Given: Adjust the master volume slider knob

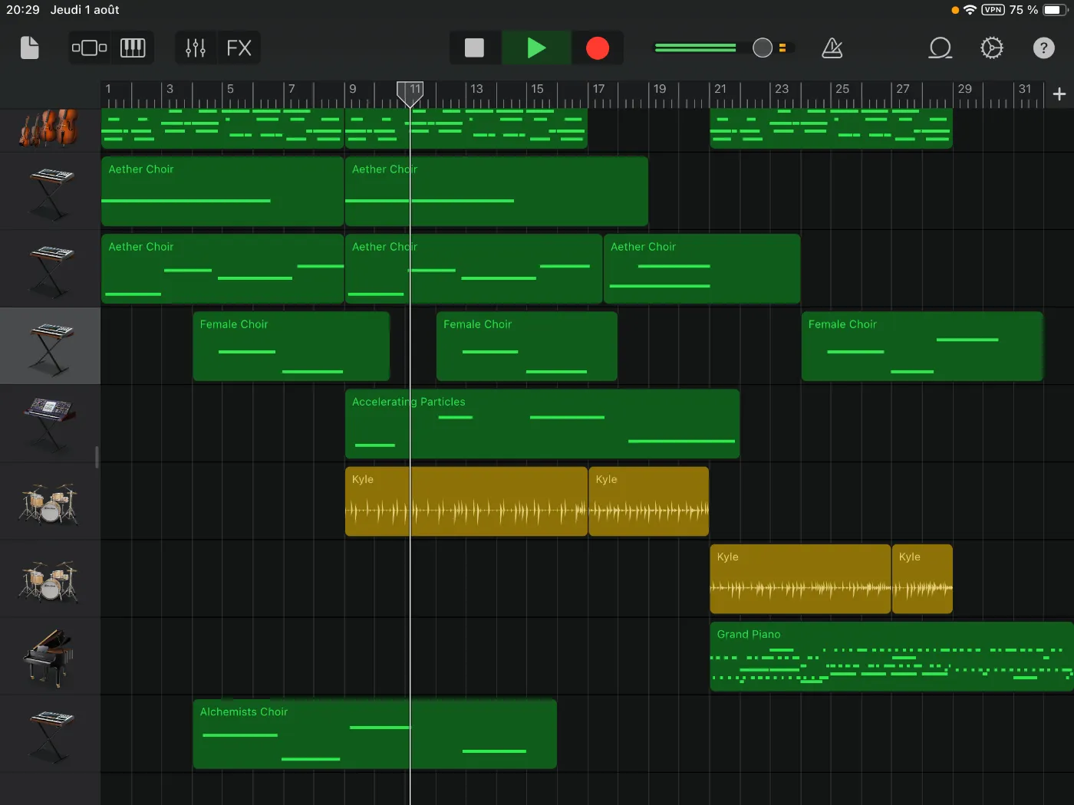Looking at the screenshot, I should pyautogui.click(x=762, y=48).
